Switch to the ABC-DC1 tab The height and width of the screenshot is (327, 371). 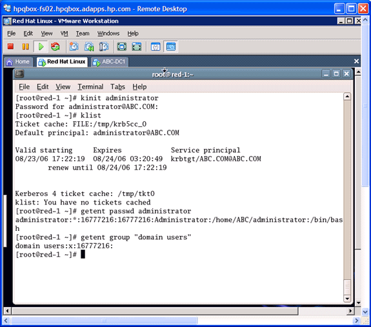pyautogui.click(x=110, y=62)
